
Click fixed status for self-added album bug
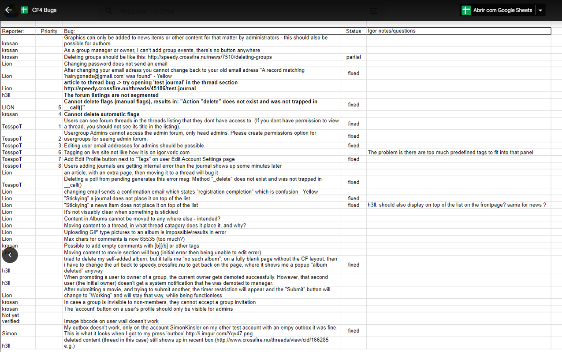click(354, 265)
